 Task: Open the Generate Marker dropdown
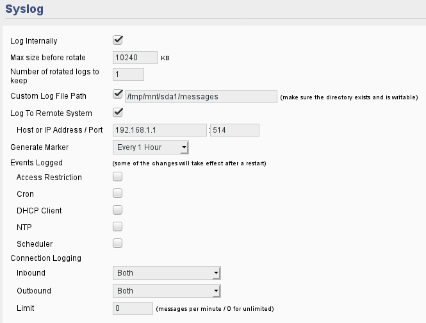point(151,147)
